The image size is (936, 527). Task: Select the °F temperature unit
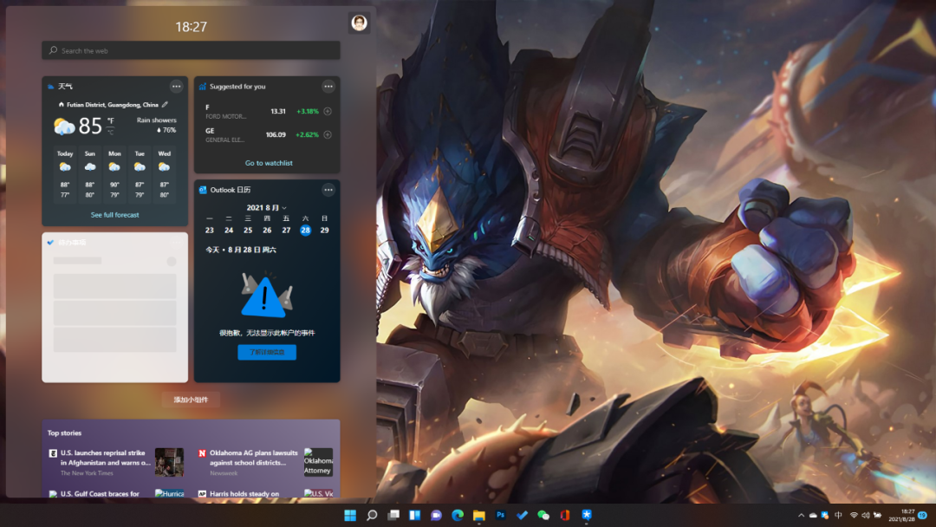click(x=110, y=120)
